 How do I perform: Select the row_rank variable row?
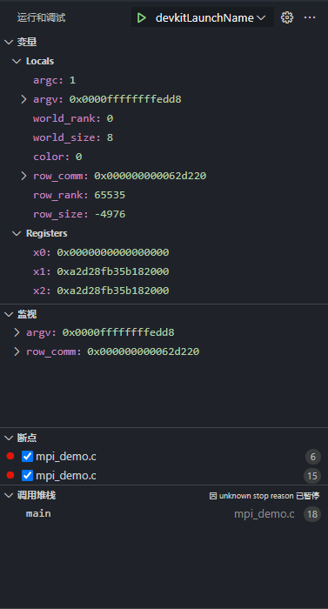click(164, 195)
